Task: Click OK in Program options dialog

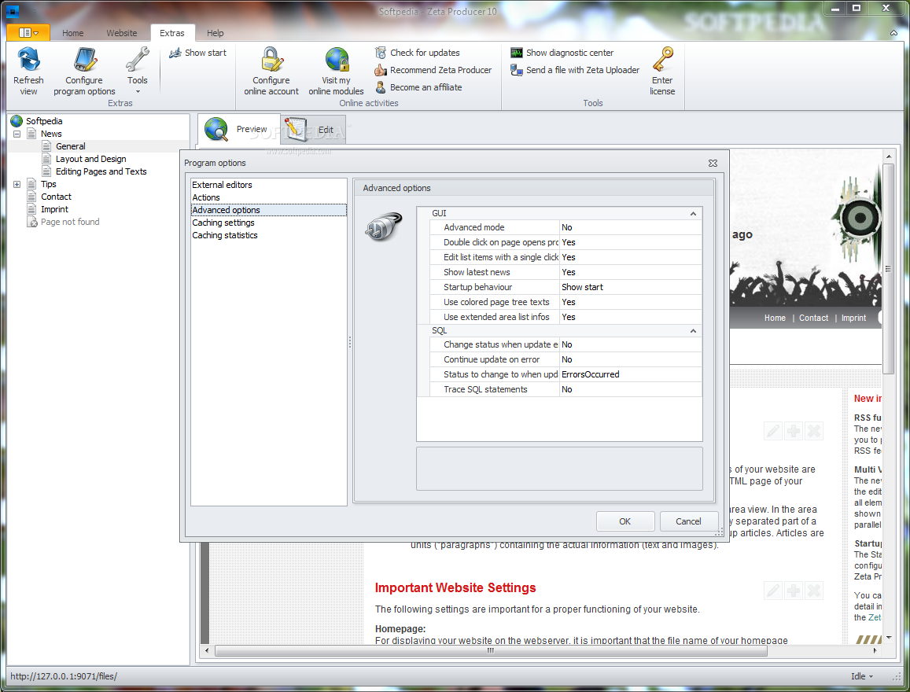Action: pos(625,521)
